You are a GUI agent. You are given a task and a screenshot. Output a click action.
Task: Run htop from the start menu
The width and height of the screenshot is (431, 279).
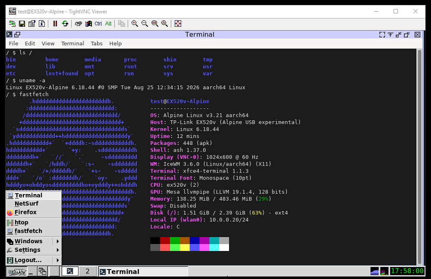[34, 222]
